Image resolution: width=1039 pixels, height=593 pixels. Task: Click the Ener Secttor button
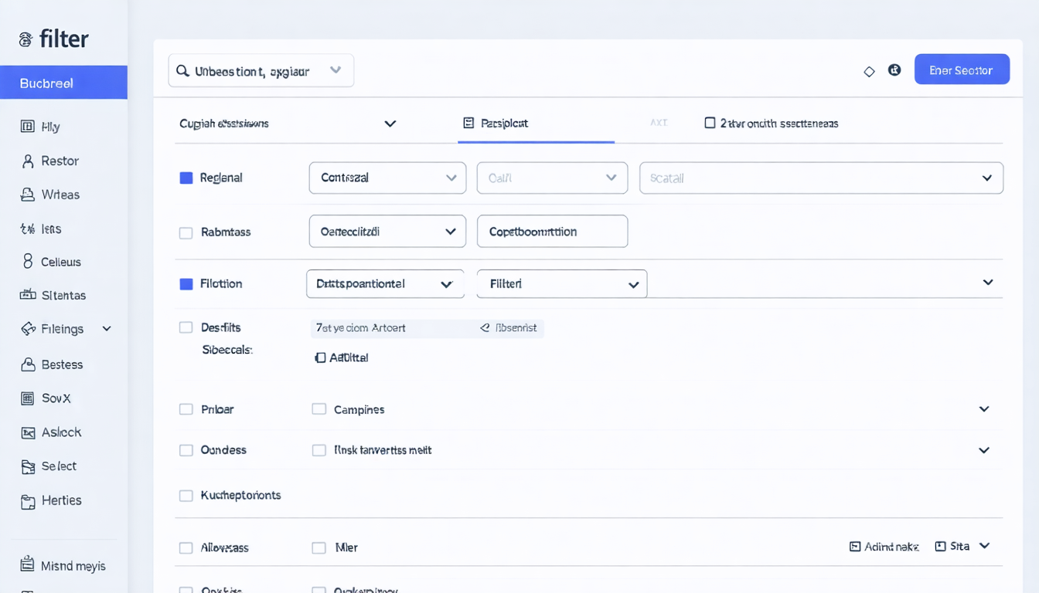click(962, 69)
